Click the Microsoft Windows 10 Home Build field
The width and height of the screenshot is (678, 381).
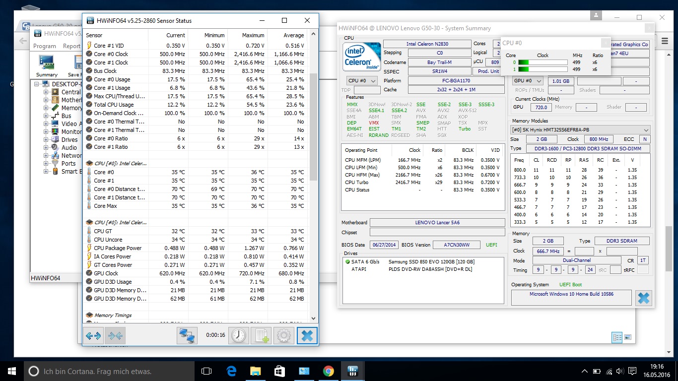click(571, 298)
